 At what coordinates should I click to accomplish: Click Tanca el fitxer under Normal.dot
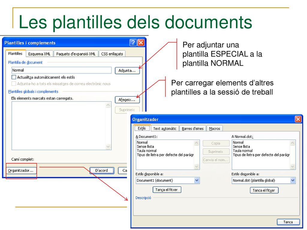264,190
